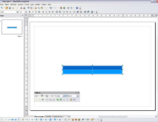This screenshot has height=122, width=158.
Task: Toggle Underline formatting
Action: (36, 12)
